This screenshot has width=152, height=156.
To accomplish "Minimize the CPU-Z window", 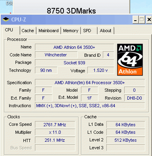I will 135,19.
